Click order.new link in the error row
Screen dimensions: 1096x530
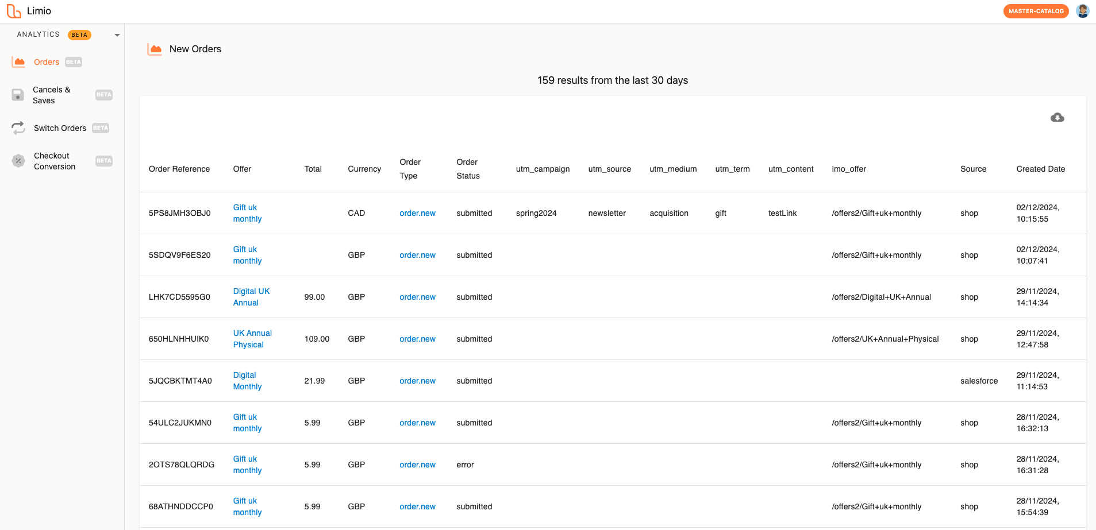[x=417, y=465]
